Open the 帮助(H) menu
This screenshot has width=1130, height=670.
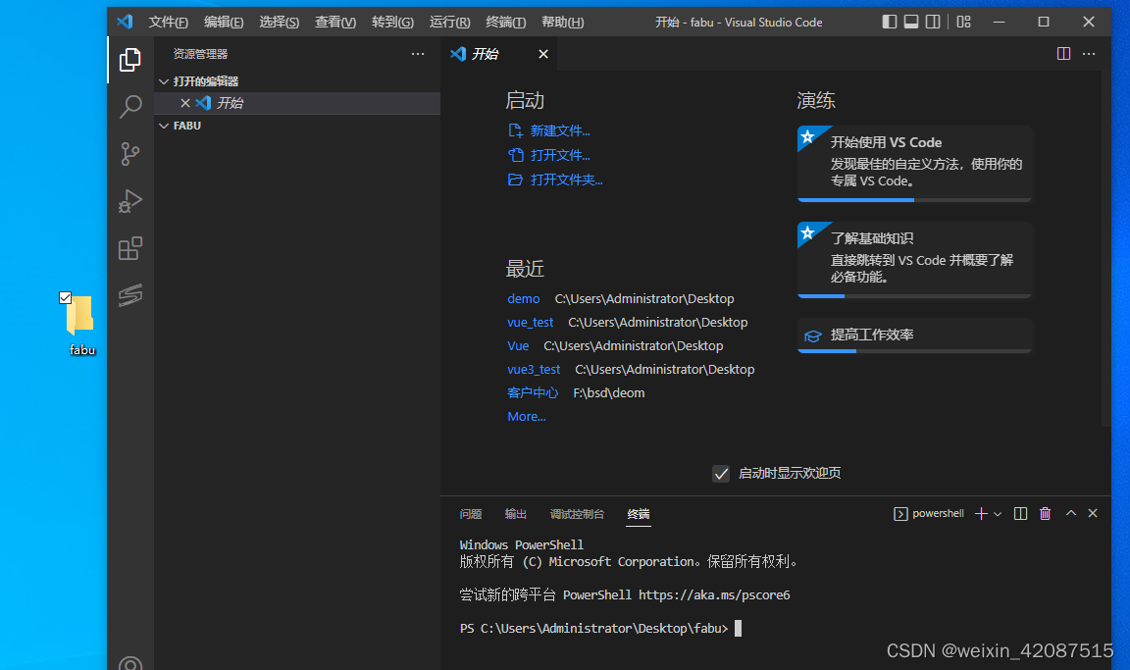point(563,23)
